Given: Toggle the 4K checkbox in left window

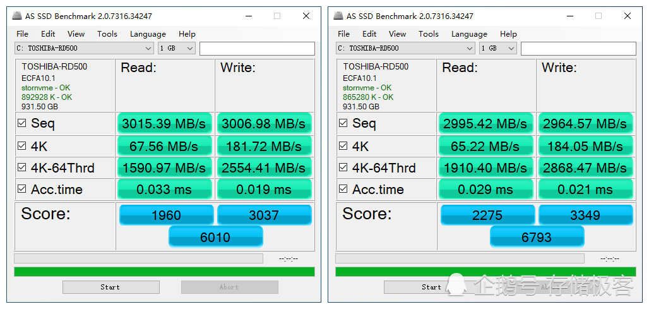Looking at the screenshot, I should (x=22, y=146).
